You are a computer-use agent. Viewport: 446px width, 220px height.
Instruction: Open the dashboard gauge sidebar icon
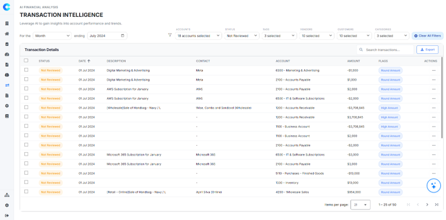click(x=7, y=54)
